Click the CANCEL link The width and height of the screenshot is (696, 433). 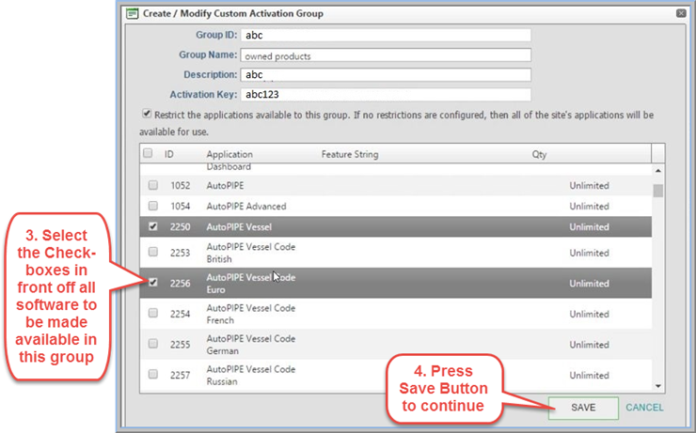coord(644,408)
